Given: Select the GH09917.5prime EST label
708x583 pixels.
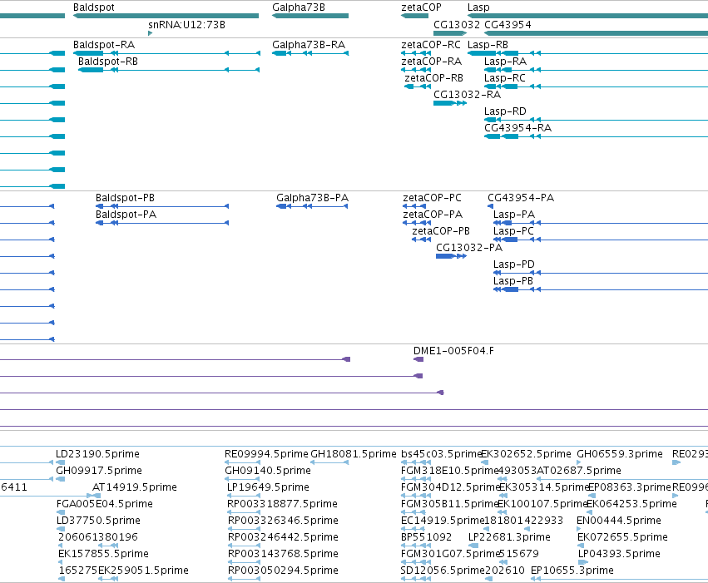Looking at the screenshot, I should 99,471.
